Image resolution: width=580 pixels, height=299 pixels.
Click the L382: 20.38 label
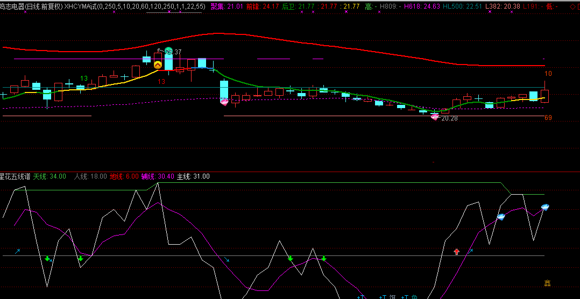click(503, 6)
